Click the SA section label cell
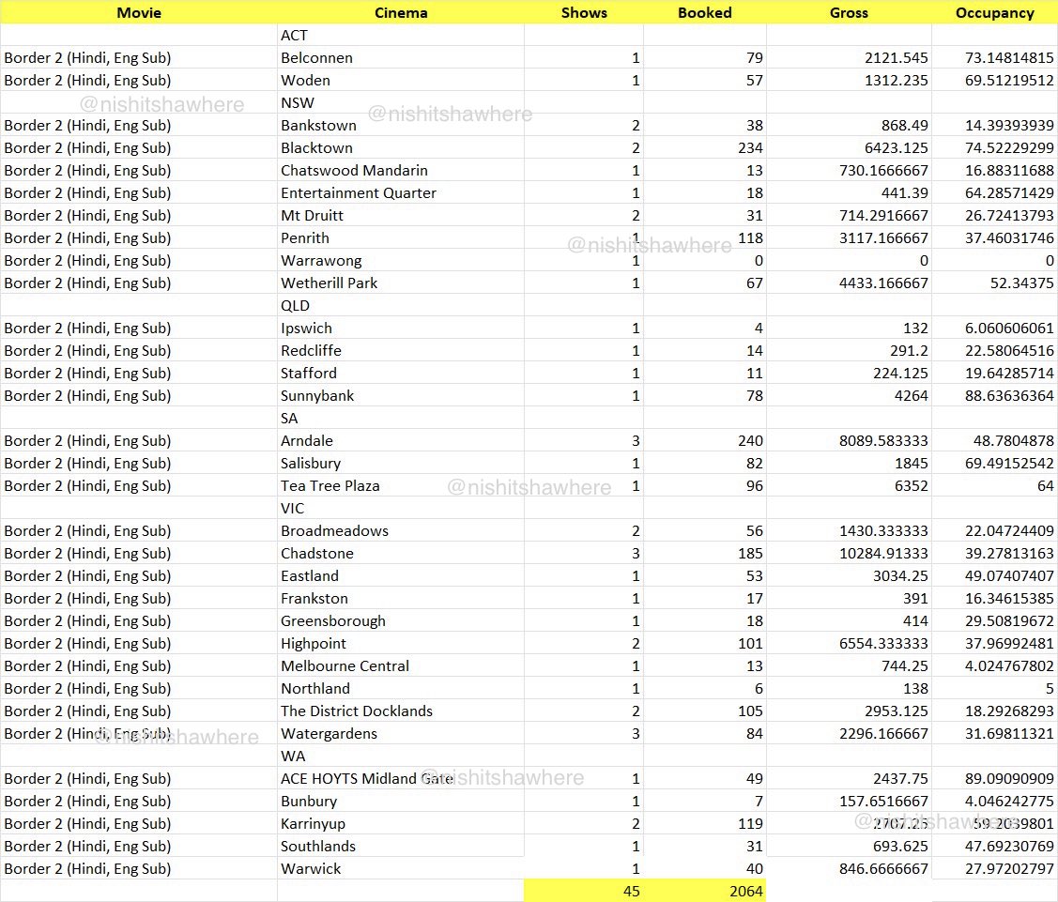This screenshot has width=1058, height=902. [x=288, y=418]
